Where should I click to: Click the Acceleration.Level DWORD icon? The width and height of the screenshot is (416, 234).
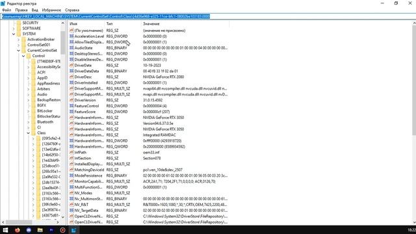pos(71,36)
